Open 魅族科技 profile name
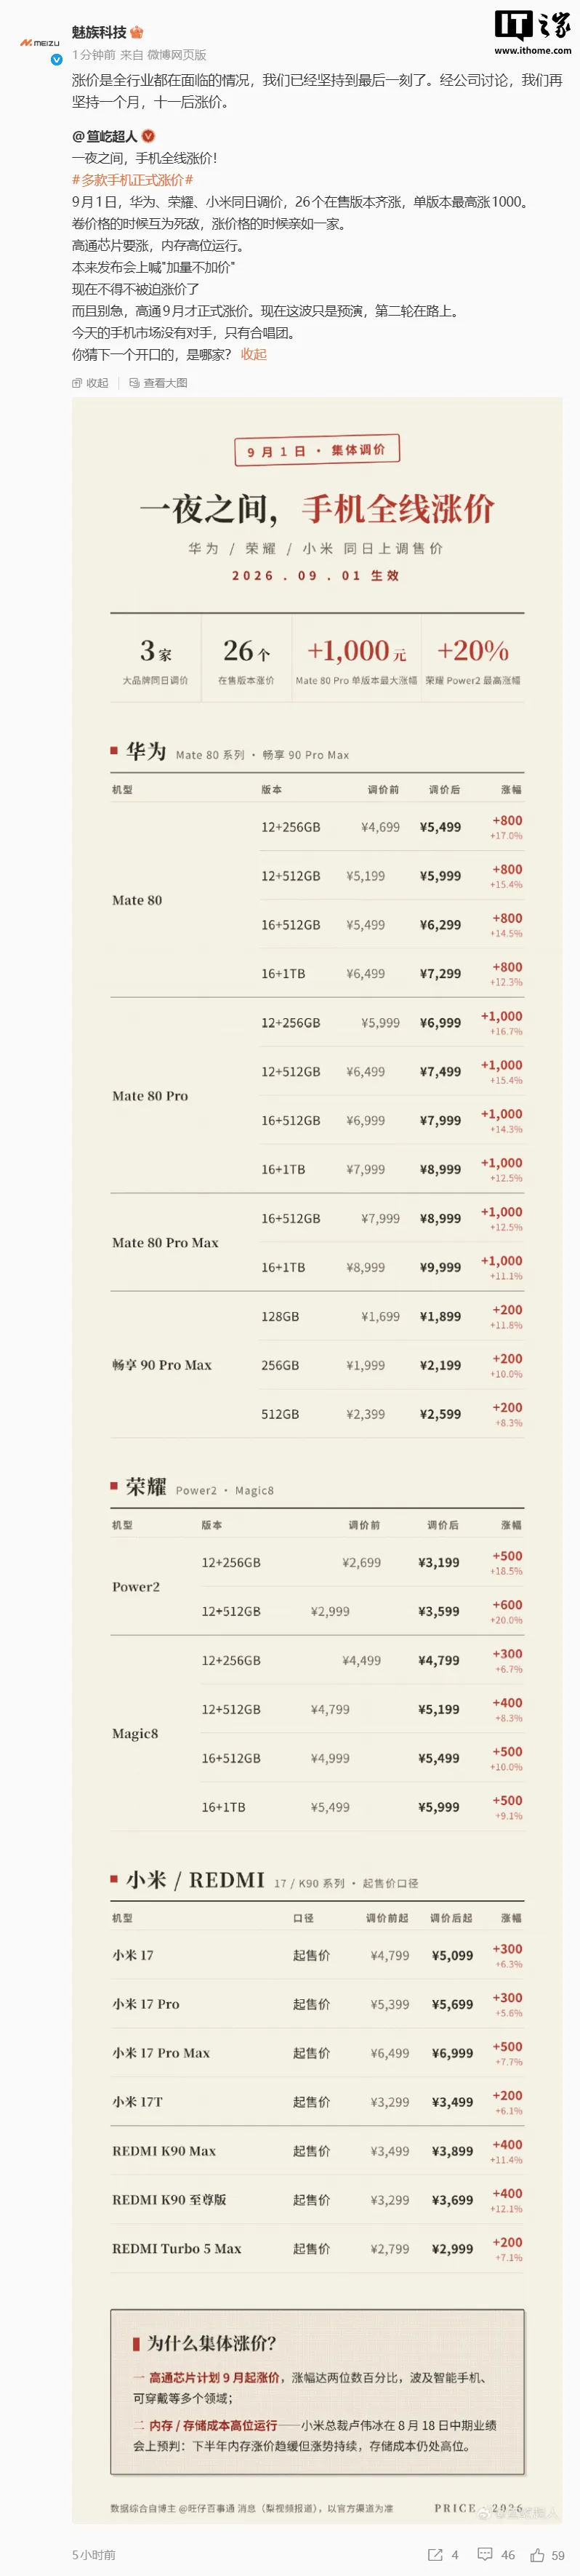Image resolution: width=580 pixels, height=2576 pixels. (99, 32)
